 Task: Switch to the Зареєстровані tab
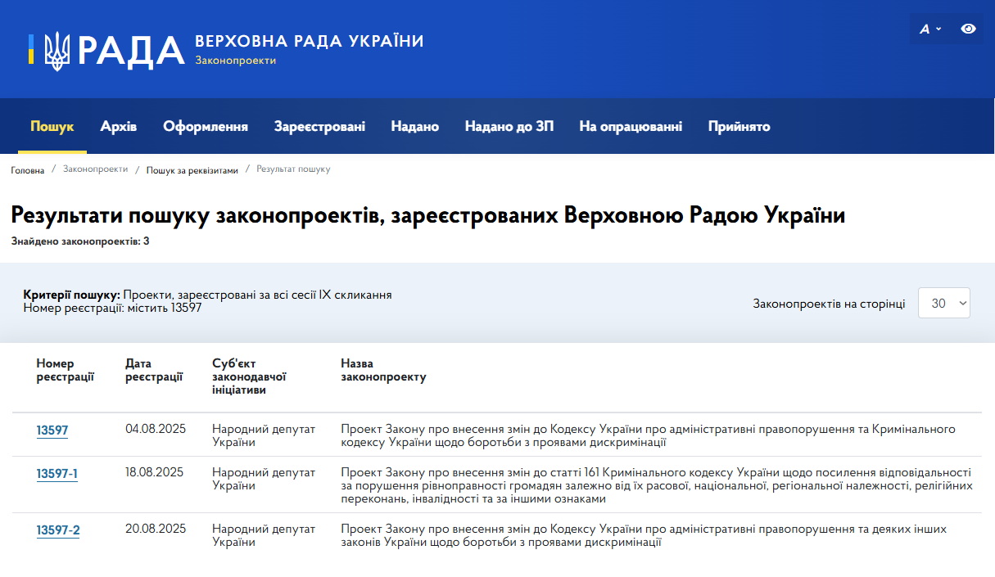click(319, 126)
